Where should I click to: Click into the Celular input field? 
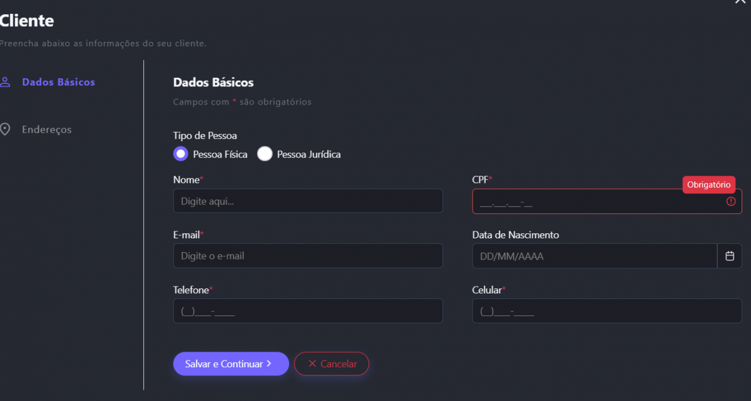click(607, 311)
